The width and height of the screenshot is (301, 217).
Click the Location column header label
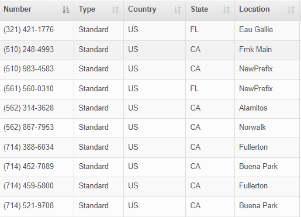(x=254, y=9)
